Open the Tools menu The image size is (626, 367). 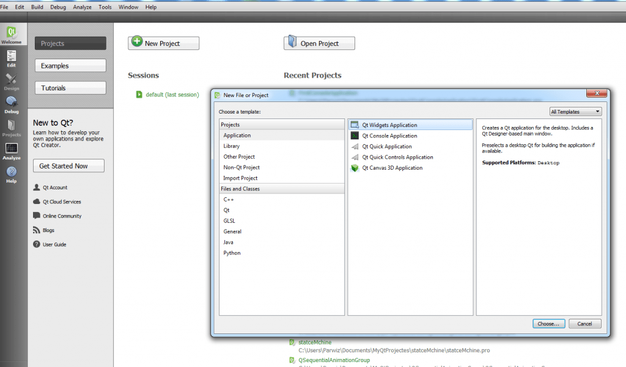pos(105,7)
